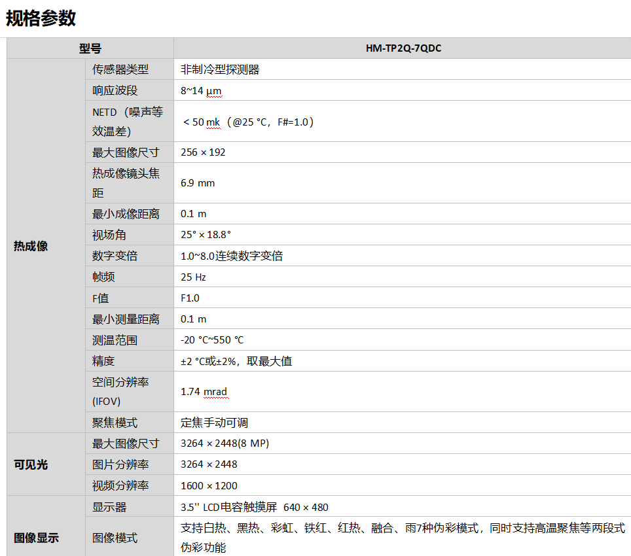Select the '空间分辨率 (IFOV)' label cell
The height and width of the screenshot is (556, 631).
(130, 392)
